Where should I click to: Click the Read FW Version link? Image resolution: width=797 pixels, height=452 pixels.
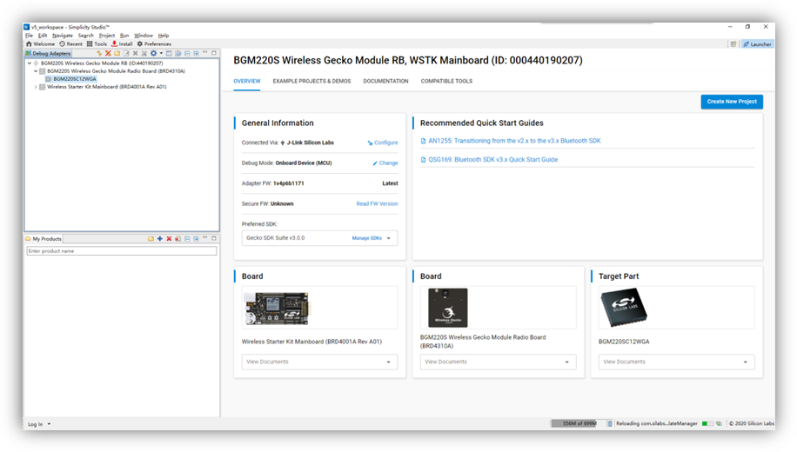click(x=377, y=203)
